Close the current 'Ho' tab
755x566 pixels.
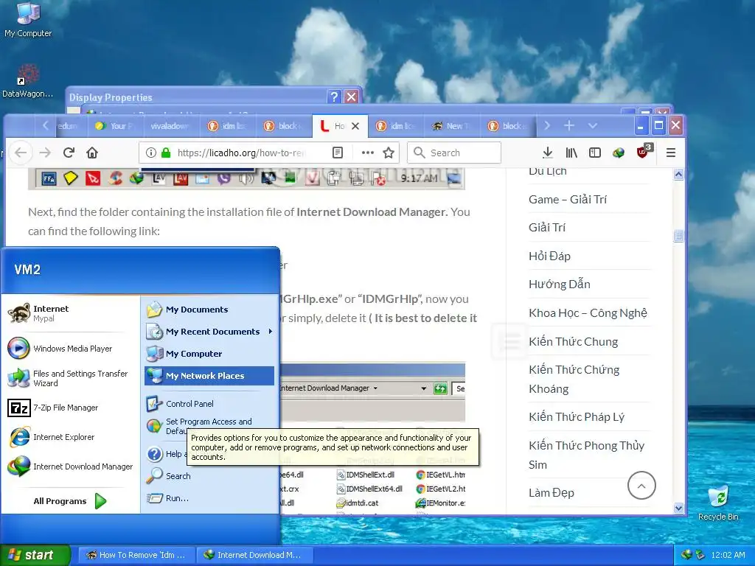[x=355, y=126]
